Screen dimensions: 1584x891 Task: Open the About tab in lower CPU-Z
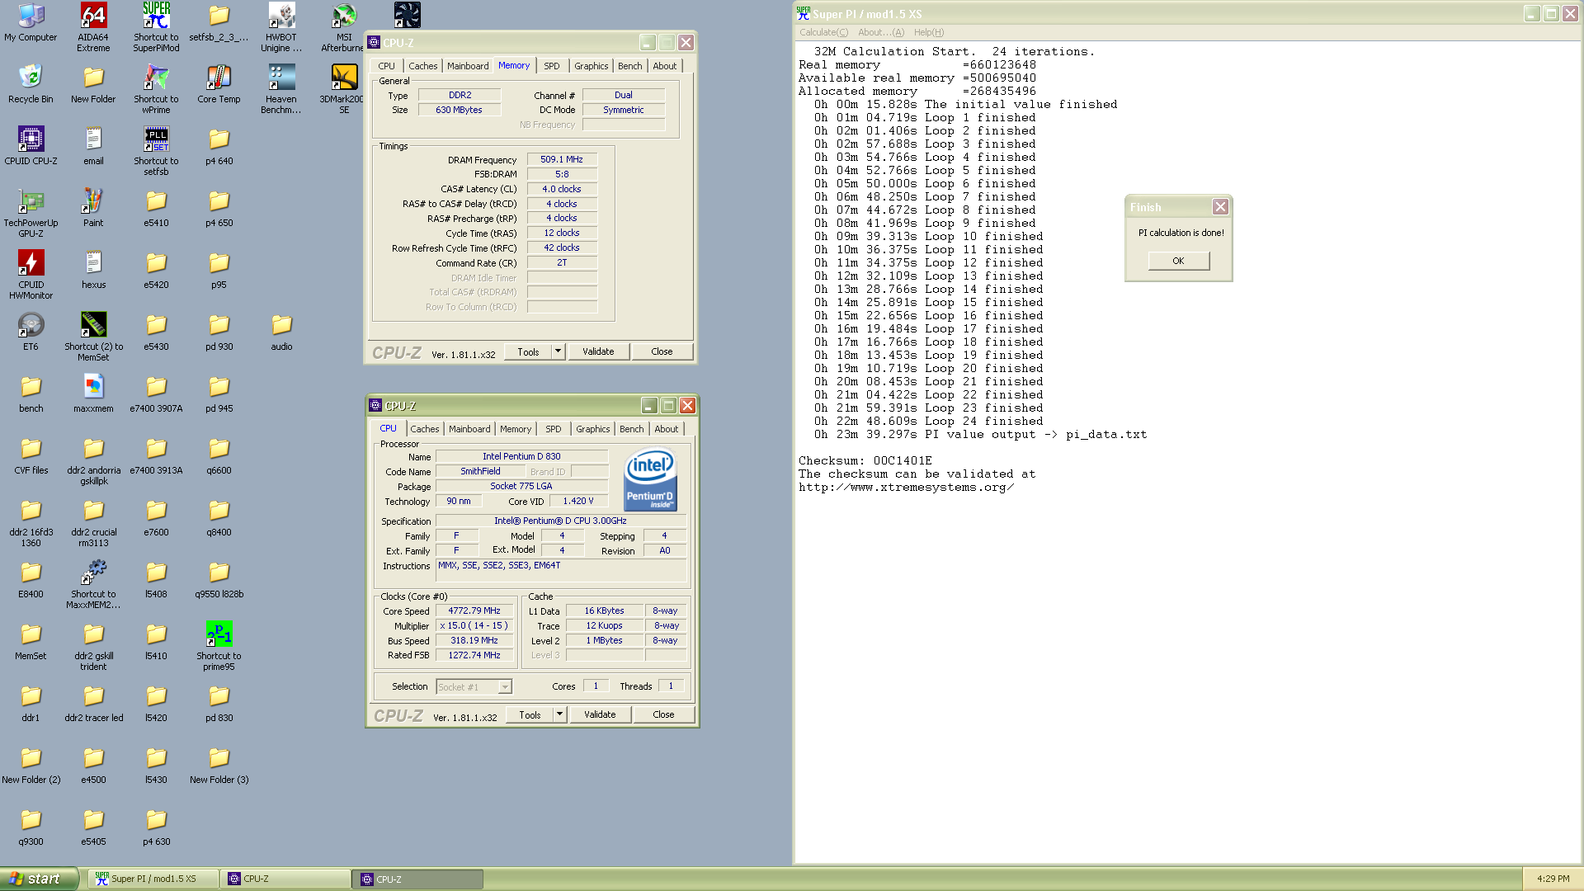(666, 429)
